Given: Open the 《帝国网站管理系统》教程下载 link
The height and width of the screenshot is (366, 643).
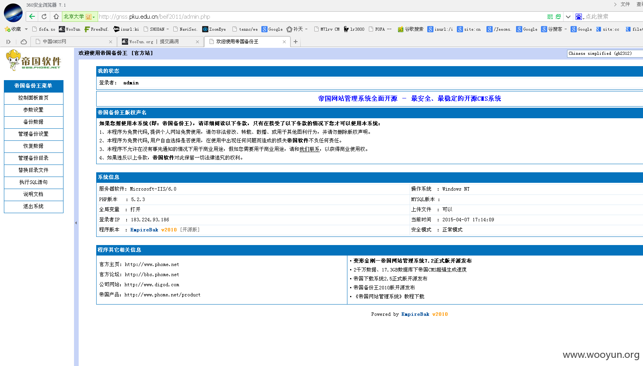Looking at the screenshot, I should (x=389, y=297).
